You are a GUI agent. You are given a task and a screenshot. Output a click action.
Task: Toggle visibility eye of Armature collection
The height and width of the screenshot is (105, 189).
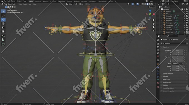(x=185, y=9)
